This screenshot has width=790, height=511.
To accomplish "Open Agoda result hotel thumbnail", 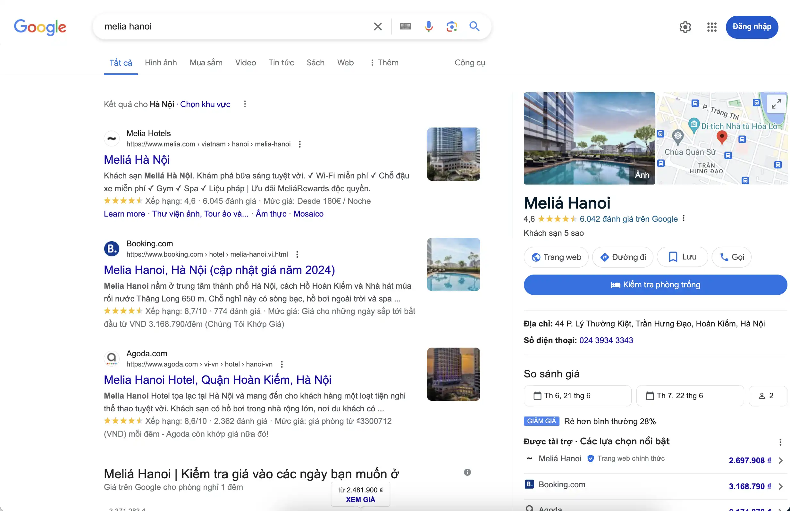I will [x=453, y=374].
